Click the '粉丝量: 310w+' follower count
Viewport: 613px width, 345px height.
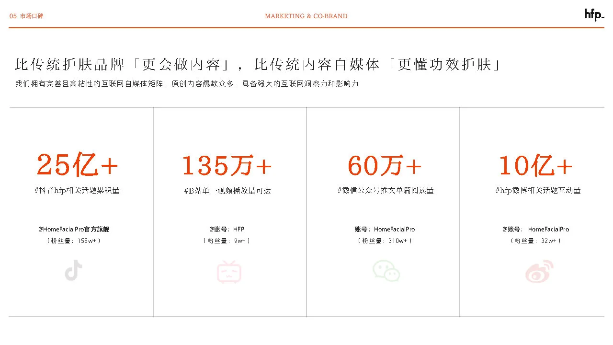385,241
